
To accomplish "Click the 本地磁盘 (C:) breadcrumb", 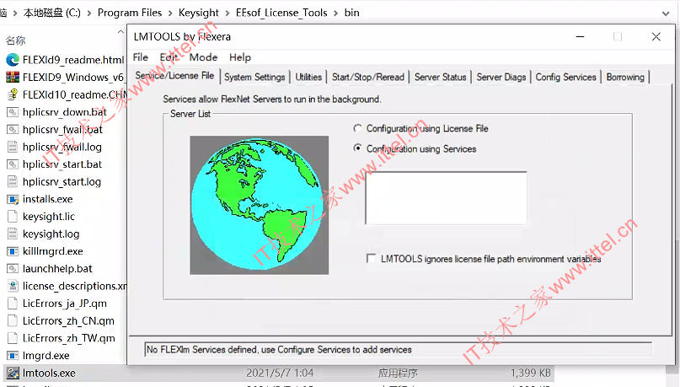I will point(52,13).
